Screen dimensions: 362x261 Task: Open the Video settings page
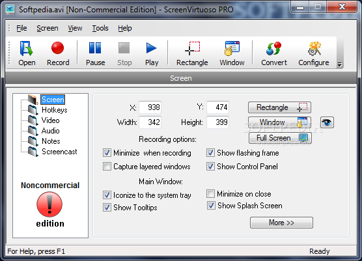[x=51, y=120]
